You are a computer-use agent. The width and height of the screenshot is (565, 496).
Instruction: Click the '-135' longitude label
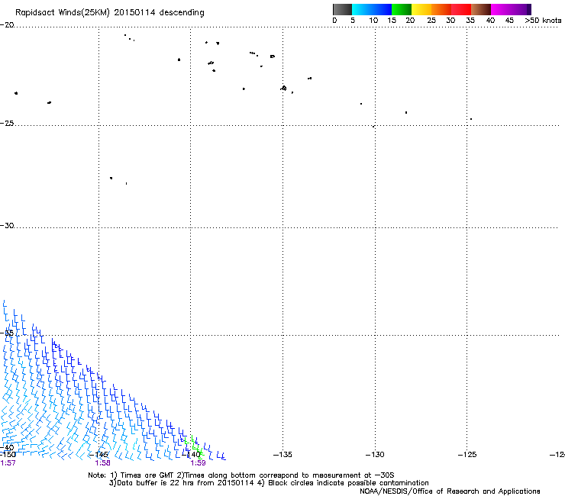pos(282,455)
